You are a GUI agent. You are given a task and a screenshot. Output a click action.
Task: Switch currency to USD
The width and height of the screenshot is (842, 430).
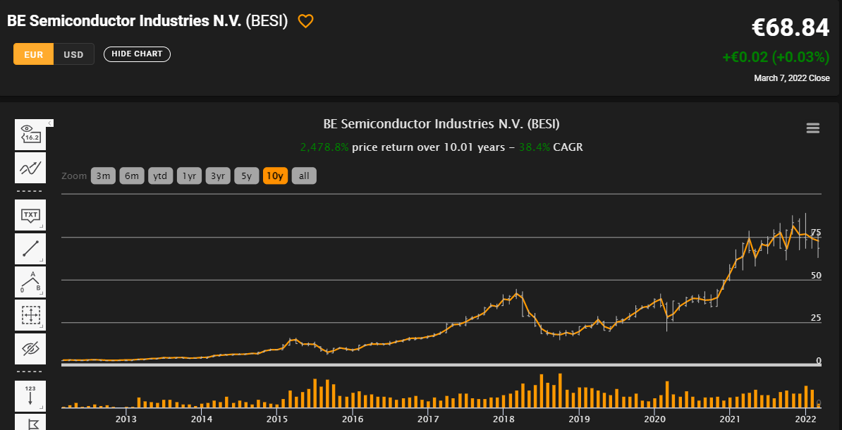pyautogui.click(x=73, y=54)
